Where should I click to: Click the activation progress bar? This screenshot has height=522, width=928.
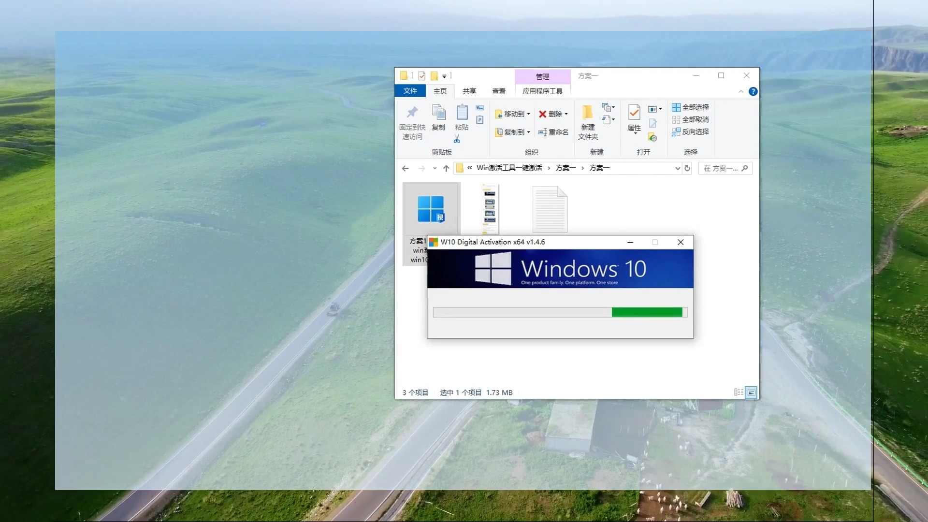pos(560,312)
